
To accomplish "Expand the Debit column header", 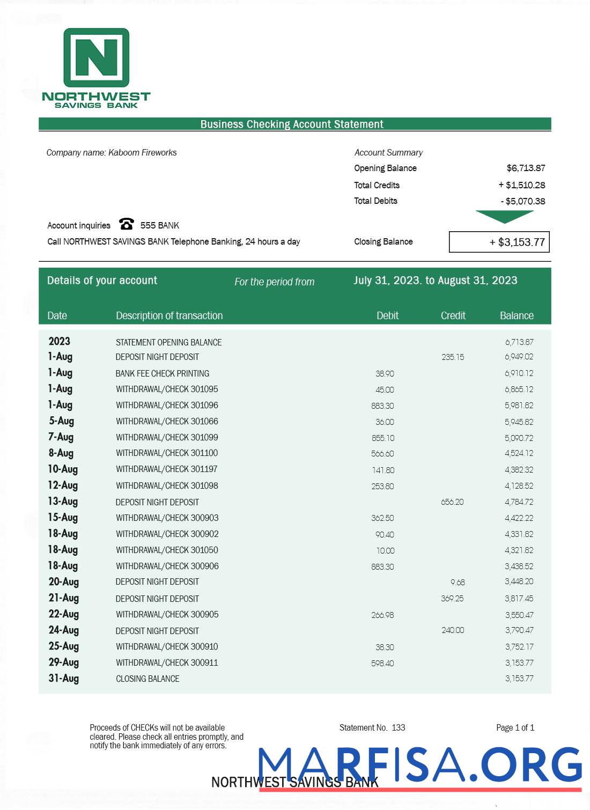I will coord(388,316).
